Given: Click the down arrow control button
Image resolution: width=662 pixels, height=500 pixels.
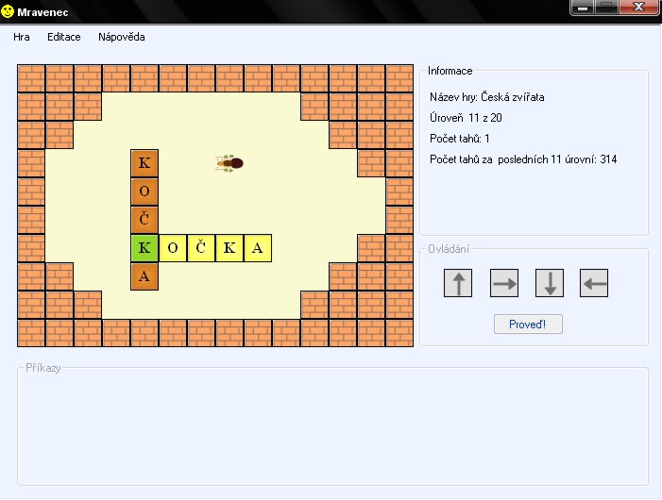Looking at the screenshot, I should pos(550,283).
